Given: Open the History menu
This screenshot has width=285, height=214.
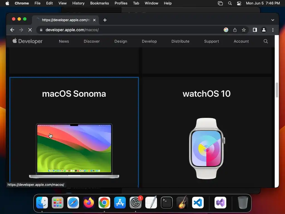Looking at the screenshot, I should (78, 3).
